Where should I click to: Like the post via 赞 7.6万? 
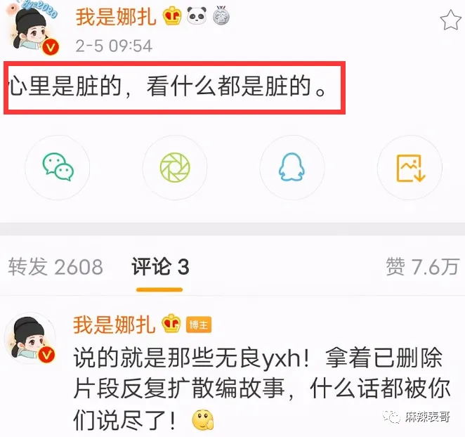[423, 266]
